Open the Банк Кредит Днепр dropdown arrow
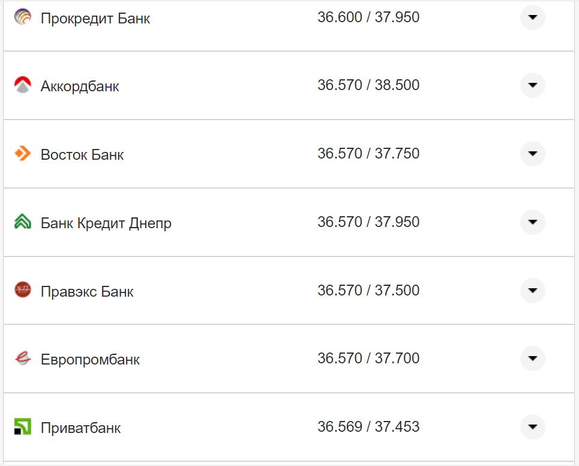The width and height of the screenshot is (579, 466). (x=532, y=222)
